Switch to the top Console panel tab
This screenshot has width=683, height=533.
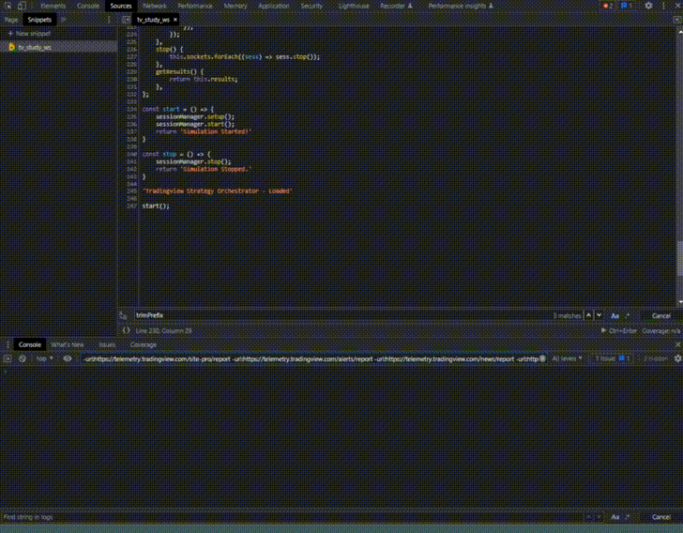pos(88,7)
